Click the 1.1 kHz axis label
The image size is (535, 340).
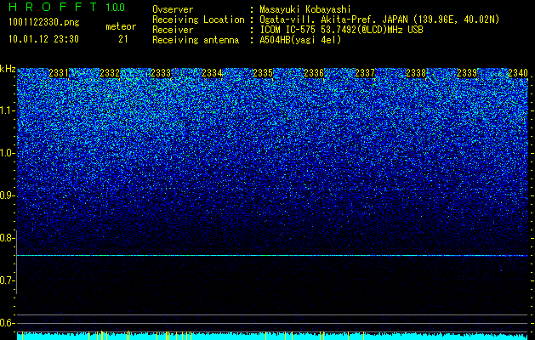[x=8, y=110]
